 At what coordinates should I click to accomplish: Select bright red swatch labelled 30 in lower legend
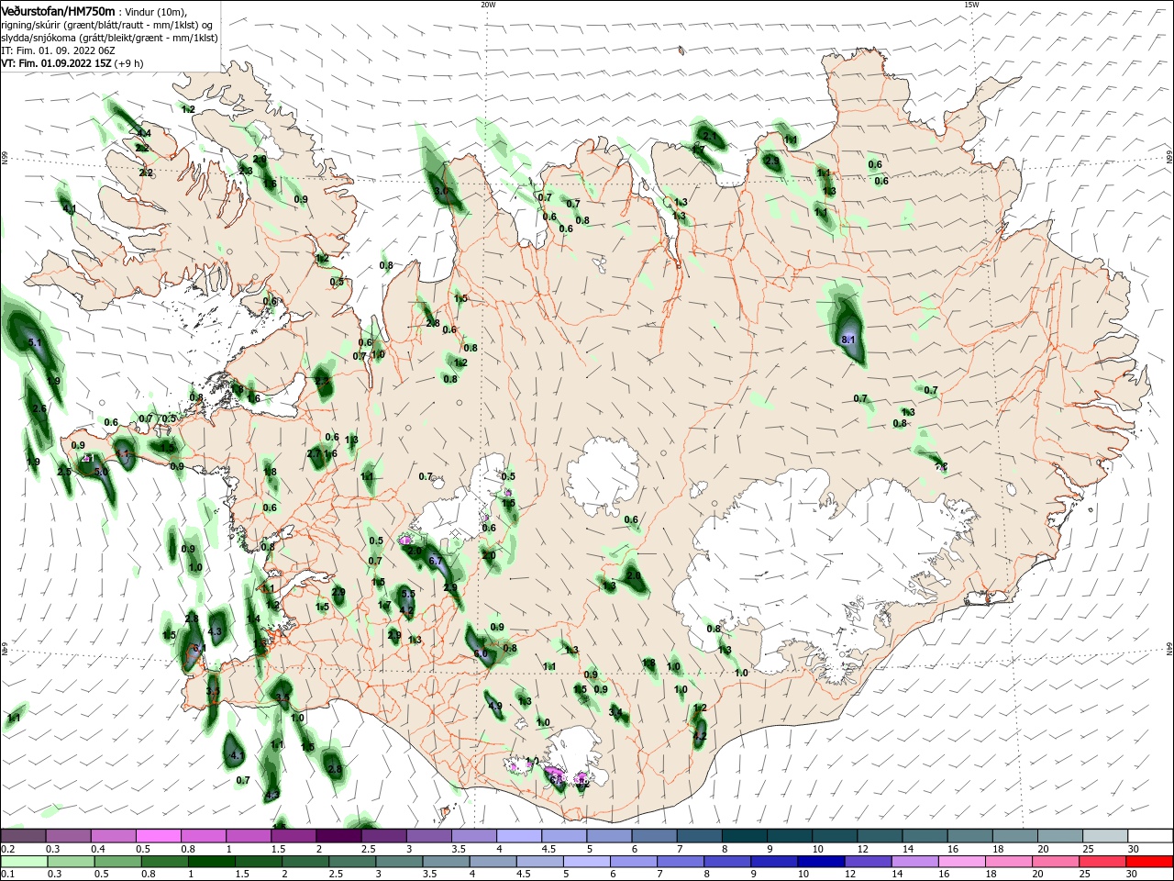coord(1148,862)
